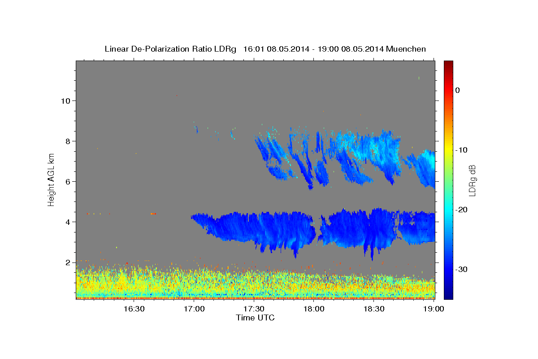Click the 16:30 time tick label
The image size is (538, 359).
(134, 309)
